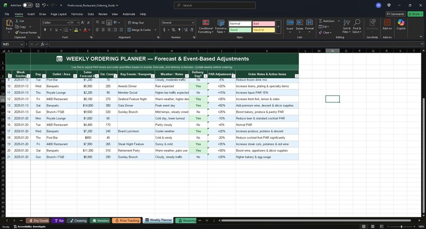The image size is (426, 229).
Task: Click Increase Decimal icon
Action: click(x=186, y=29)
